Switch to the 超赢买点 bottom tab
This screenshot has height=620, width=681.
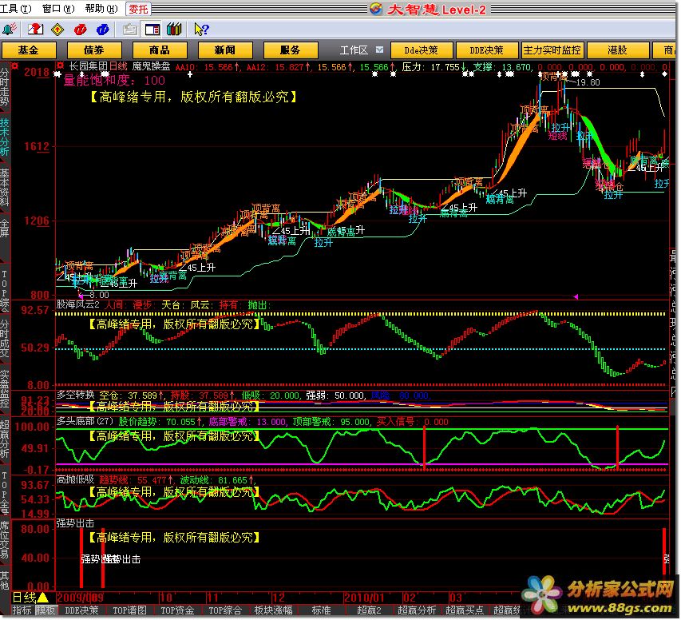tap(465, 611)
